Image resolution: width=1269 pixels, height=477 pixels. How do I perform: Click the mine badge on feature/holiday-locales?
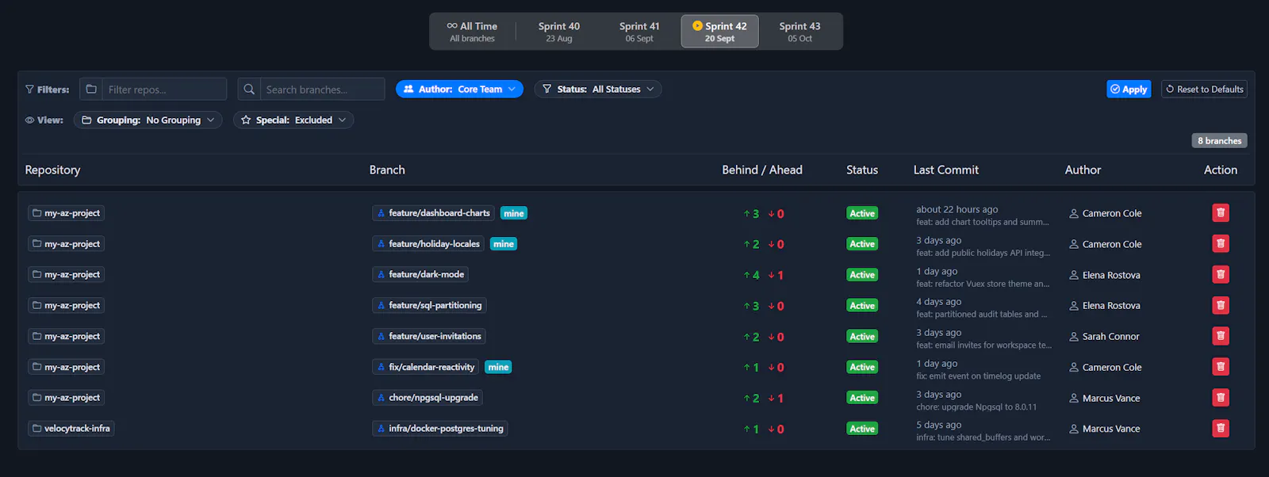tap(504, 244)
